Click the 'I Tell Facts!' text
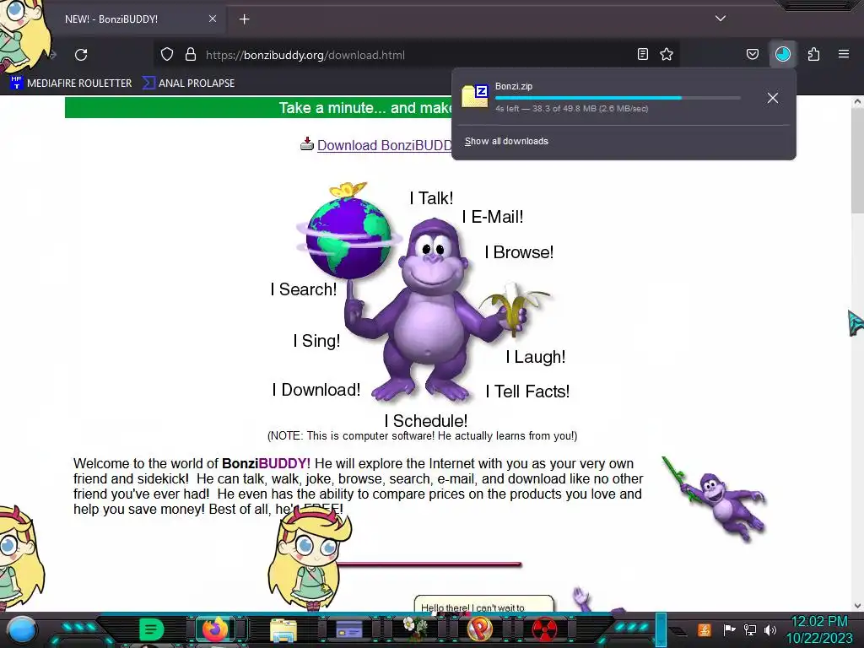 [x=527, y=391]
